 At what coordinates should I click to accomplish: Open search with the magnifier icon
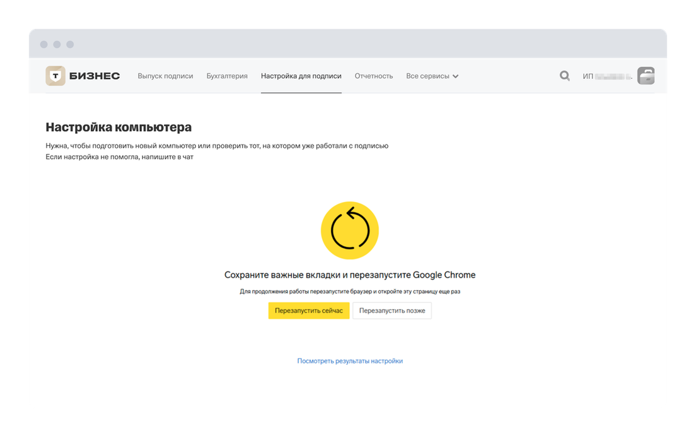click(565, 76)
